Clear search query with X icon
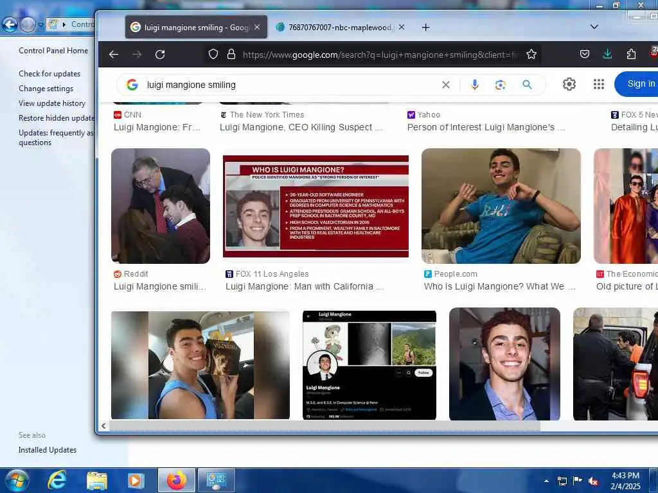The width and height of the screenshot is (658, 493). 446,85
